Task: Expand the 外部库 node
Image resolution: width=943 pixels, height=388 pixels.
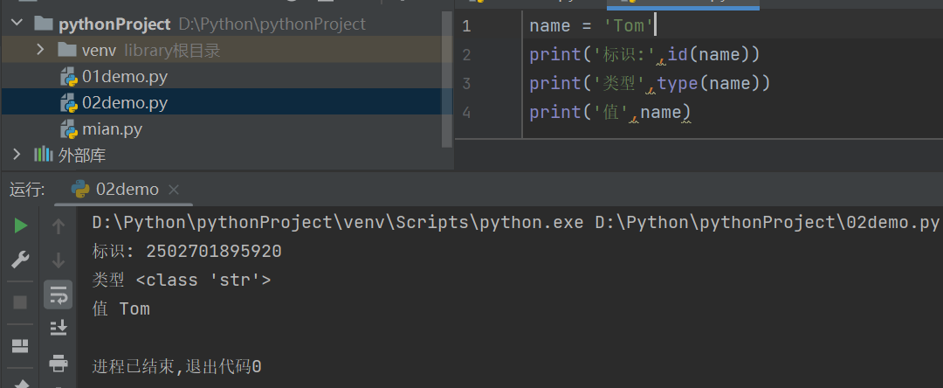Action: (x=17, y=155)
